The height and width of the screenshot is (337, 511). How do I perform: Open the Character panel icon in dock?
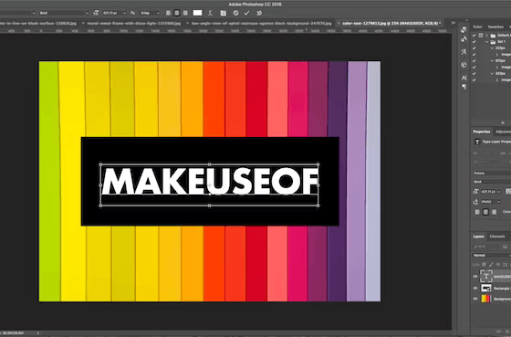point(464,78)
